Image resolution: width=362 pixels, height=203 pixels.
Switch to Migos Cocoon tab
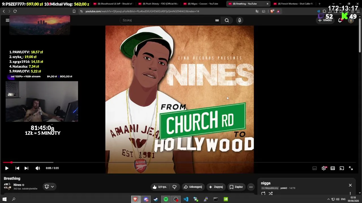203,4
